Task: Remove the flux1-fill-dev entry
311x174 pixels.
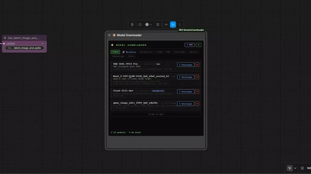Action: (197, 92)
